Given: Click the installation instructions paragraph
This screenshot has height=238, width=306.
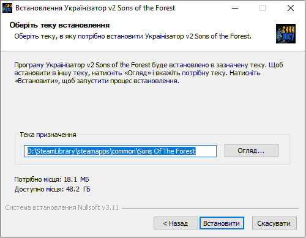Looking at the screenshot, I should 149,73.
